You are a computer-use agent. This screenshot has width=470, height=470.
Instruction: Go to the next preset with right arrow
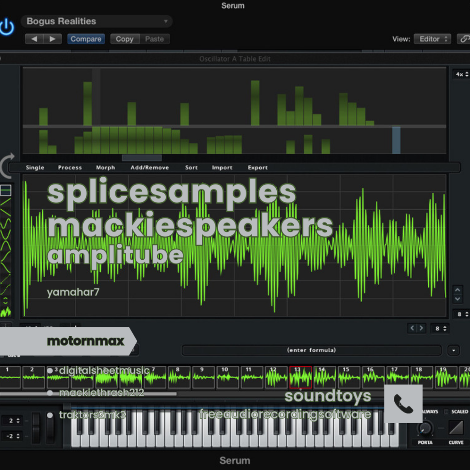click(53, 39)
